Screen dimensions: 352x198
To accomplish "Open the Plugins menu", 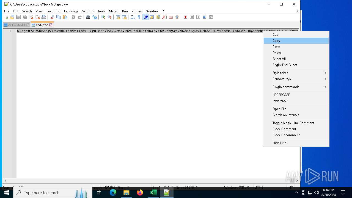I will coord(137,11).
